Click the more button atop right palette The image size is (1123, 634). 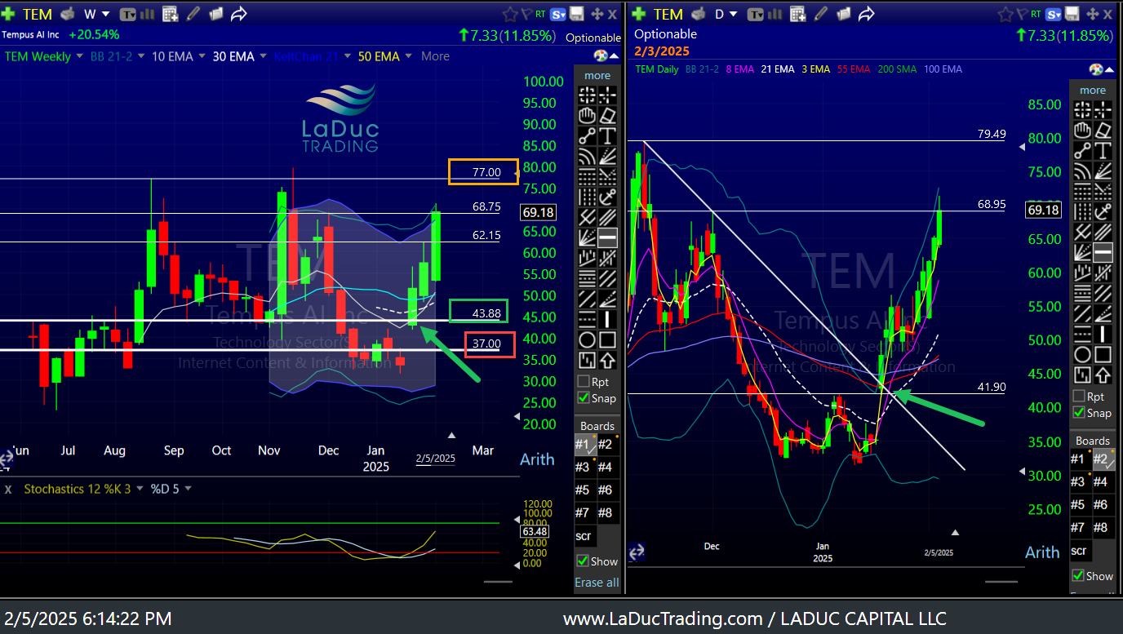click(1093, 90)
